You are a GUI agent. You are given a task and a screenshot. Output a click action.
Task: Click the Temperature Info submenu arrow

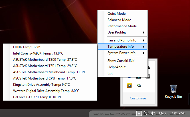(144, 47)
